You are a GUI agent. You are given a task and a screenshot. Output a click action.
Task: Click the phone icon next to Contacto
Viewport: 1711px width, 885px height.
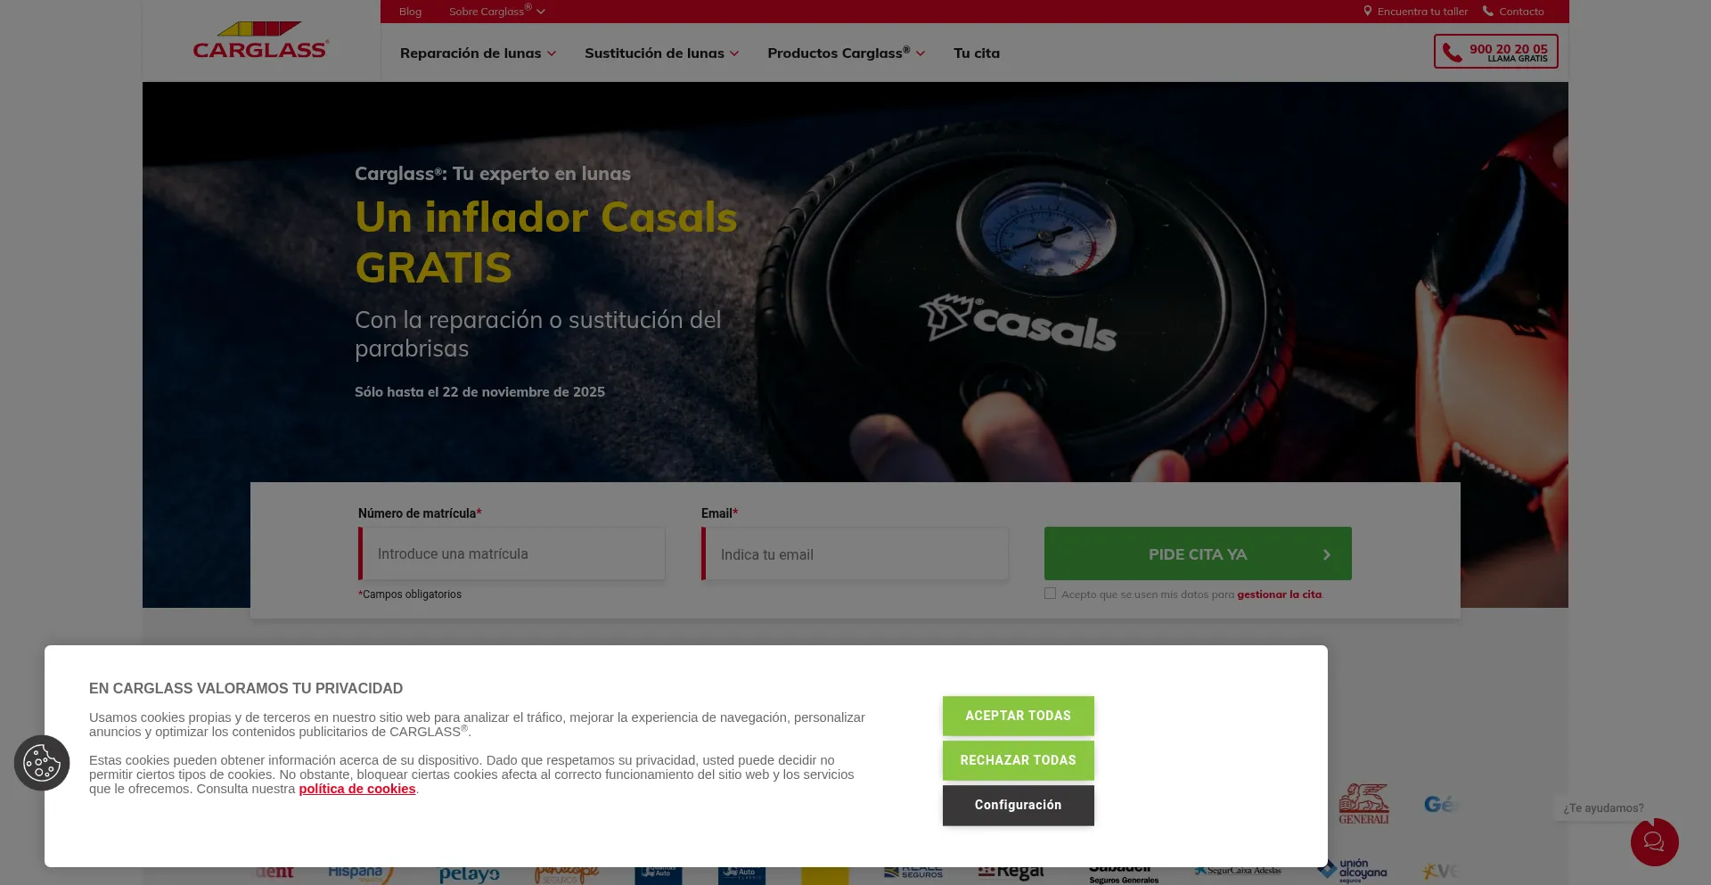1487,12
